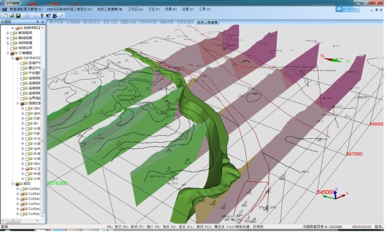This screenshot has width=388, height=233.
Task: Uncheck the GEOMODEL folder checkbox
Action: 17,58
